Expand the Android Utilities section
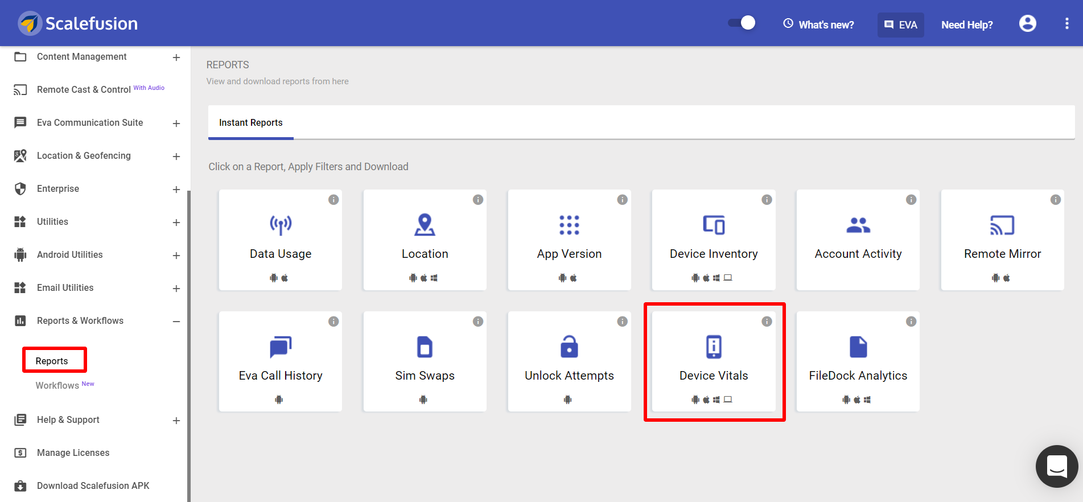This screenshot has width=1083, height=502. [176, 256]
